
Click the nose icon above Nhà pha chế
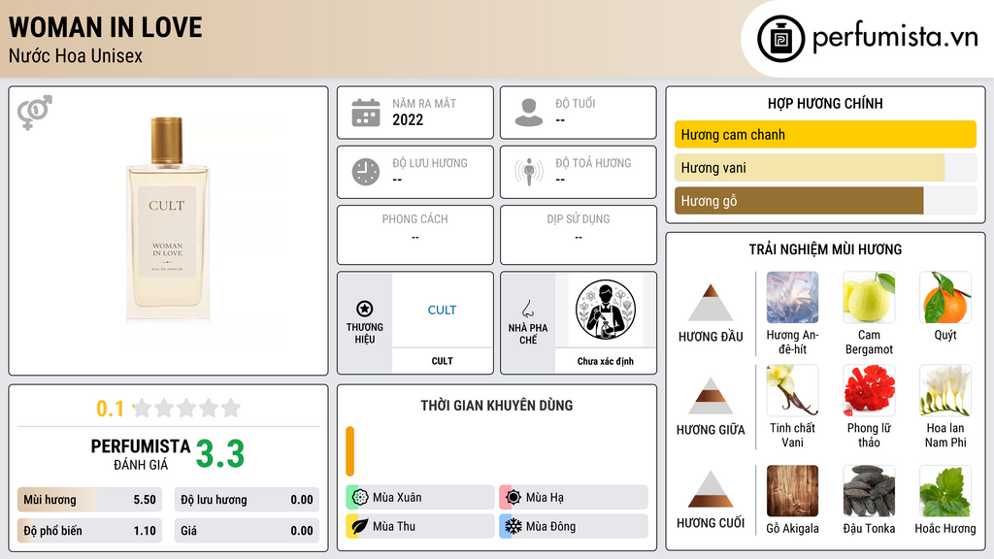coord(527,309)
